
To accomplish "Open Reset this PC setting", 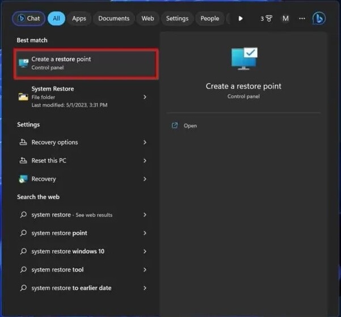I will (x=86, y=160).
